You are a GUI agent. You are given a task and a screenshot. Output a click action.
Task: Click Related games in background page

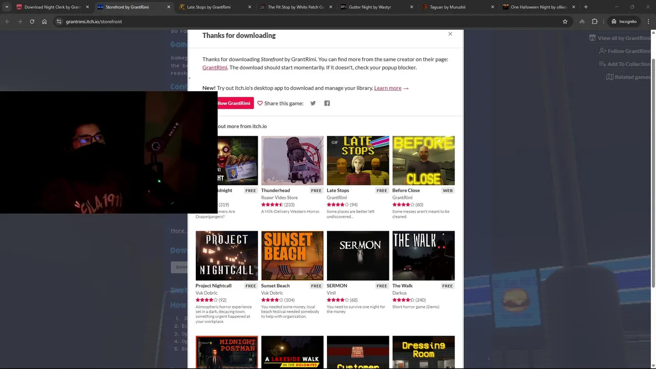coord(628,77)
